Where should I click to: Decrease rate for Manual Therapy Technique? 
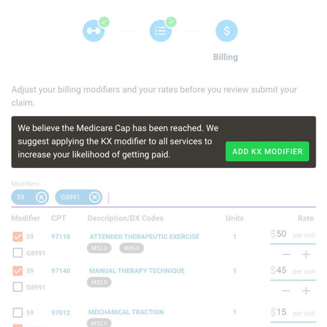pos(286,291)
